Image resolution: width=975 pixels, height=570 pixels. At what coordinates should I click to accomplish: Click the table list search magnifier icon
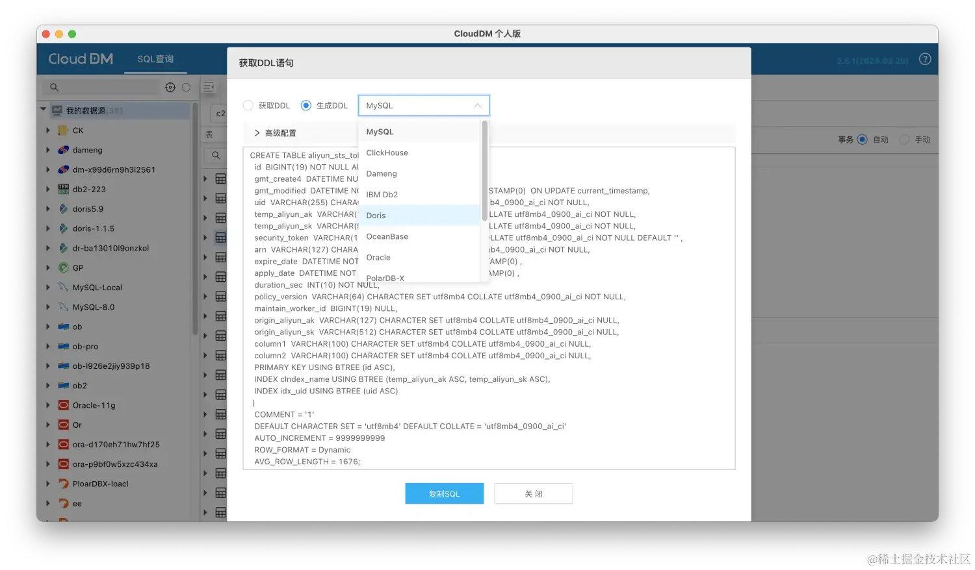216,155
